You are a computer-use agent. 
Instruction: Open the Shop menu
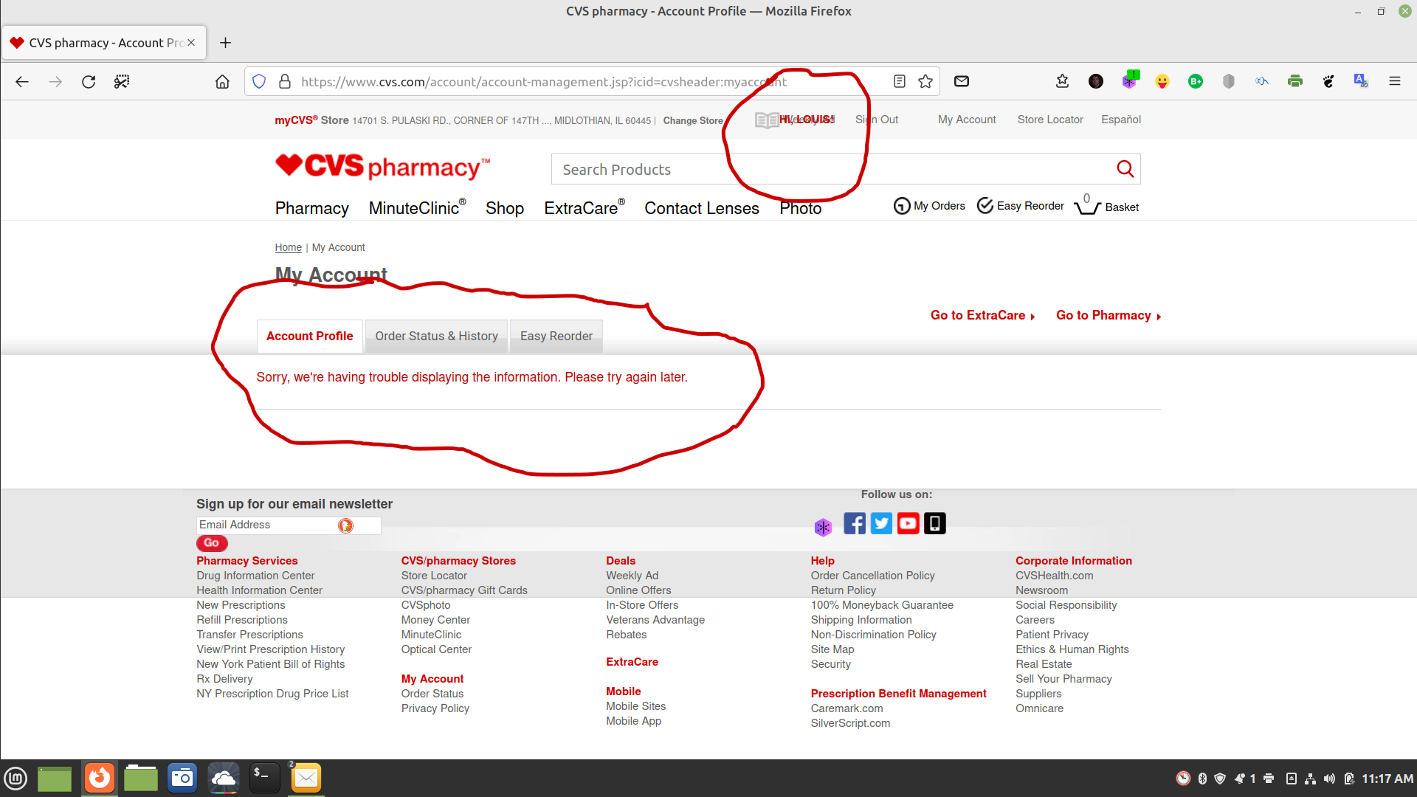pyautogui.click(x=505, y=208)
